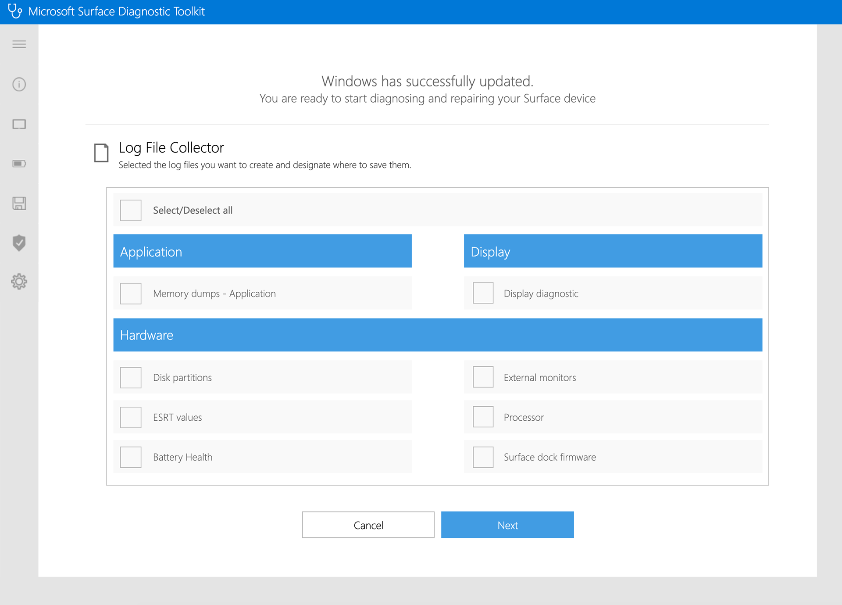Click the Disk partitions label text
The image size is (842, 605).
coord(182,378)
